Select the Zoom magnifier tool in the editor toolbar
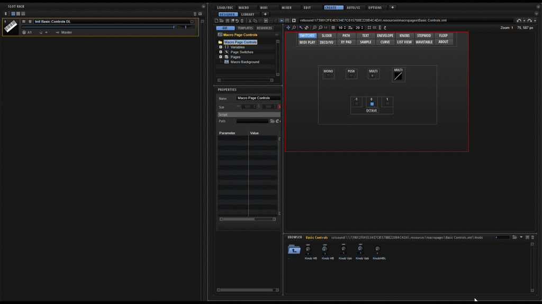The height and width of the screenshot is (304, 542). (x=294, y=27)
